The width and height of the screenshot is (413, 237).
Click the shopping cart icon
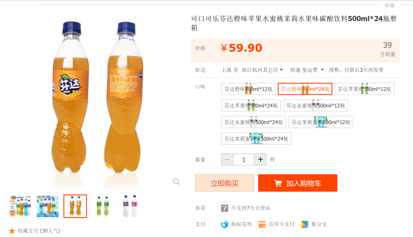click(278, 183)
